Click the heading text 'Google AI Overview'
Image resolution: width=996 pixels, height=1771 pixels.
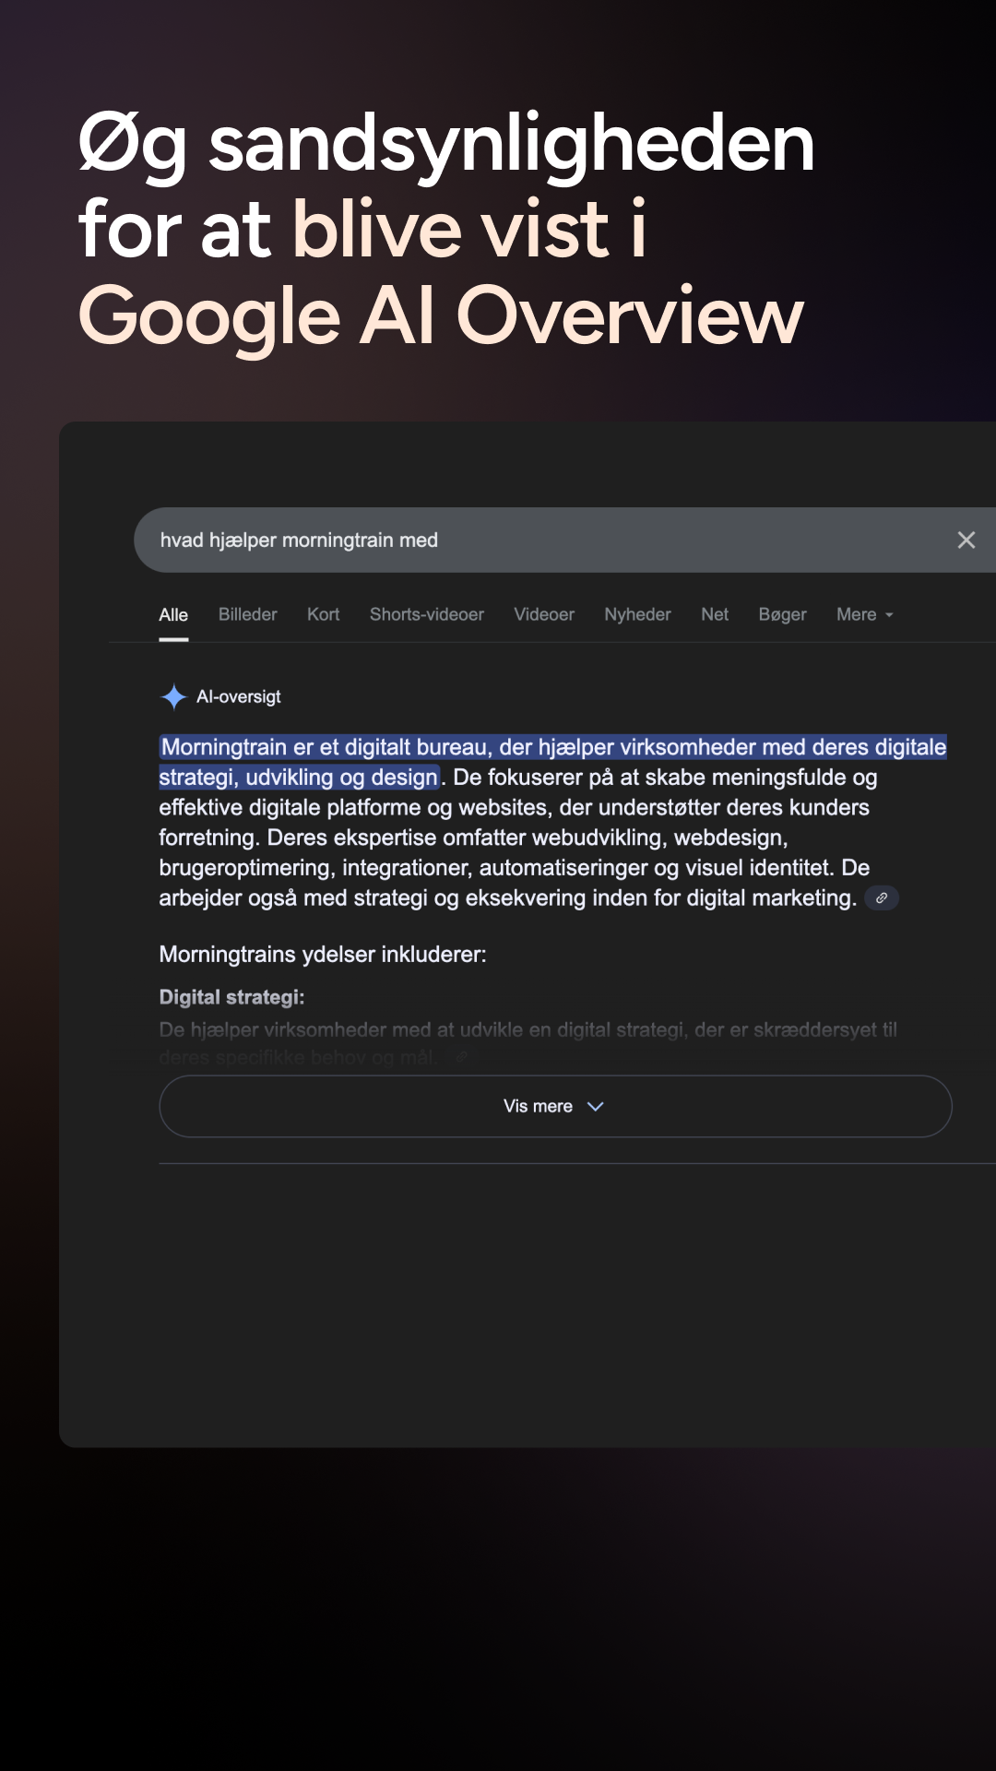441,316
